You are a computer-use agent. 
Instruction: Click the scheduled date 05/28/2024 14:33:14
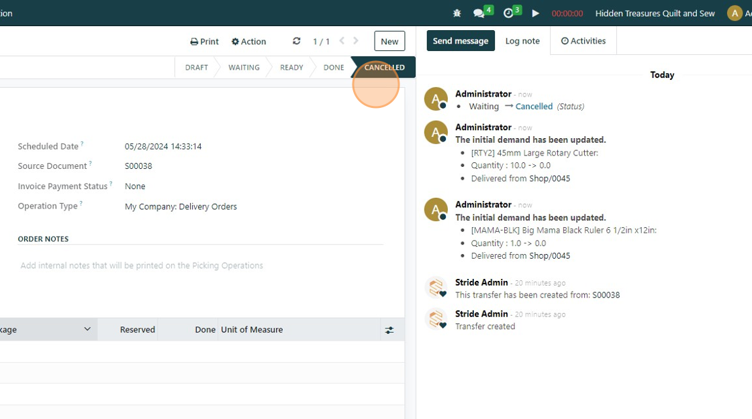[x=163, y=147]
